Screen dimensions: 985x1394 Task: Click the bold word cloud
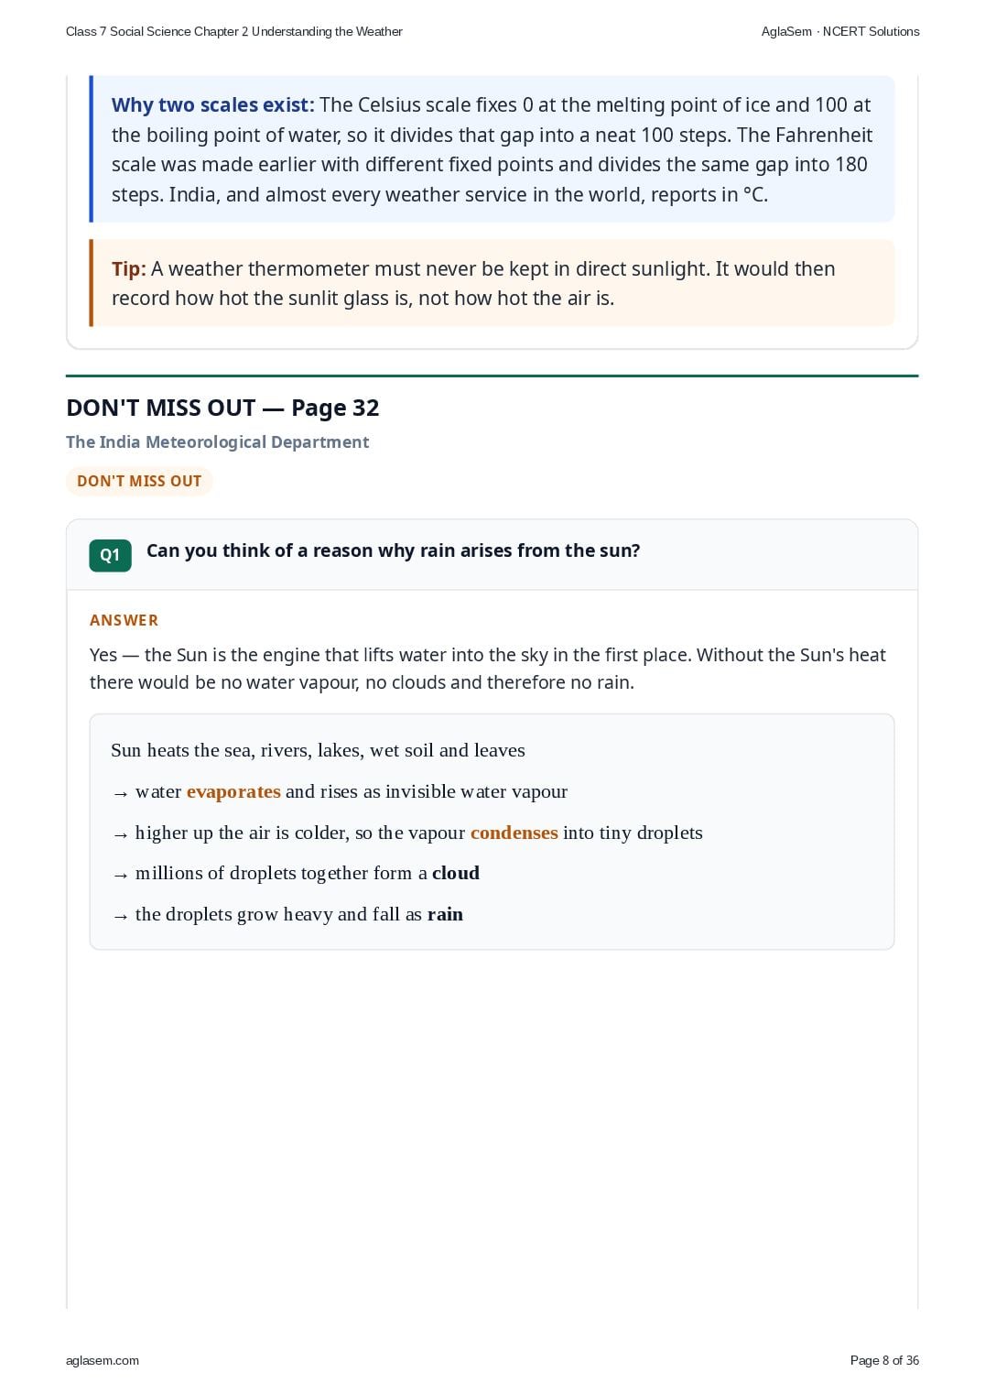coord(456,873)
